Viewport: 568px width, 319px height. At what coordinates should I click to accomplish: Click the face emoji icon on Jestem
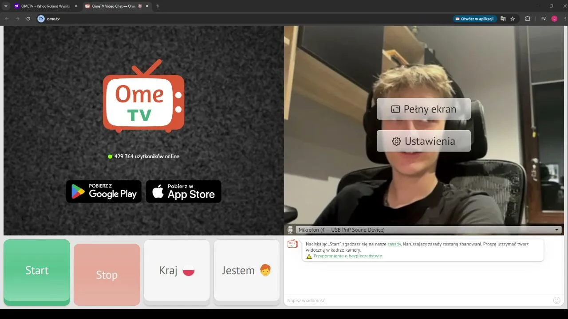pyautogui.click(x=265, y=270)
